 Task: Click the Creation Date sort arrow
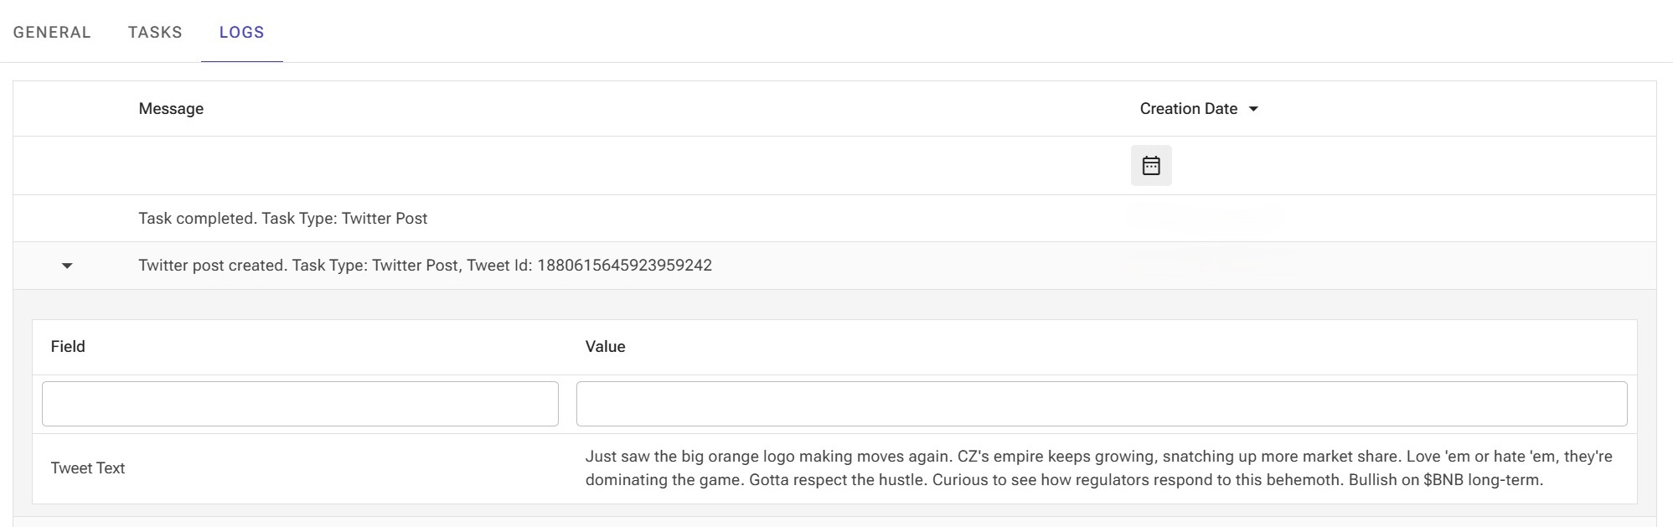pyautogui.click(x=1253, y=109)
